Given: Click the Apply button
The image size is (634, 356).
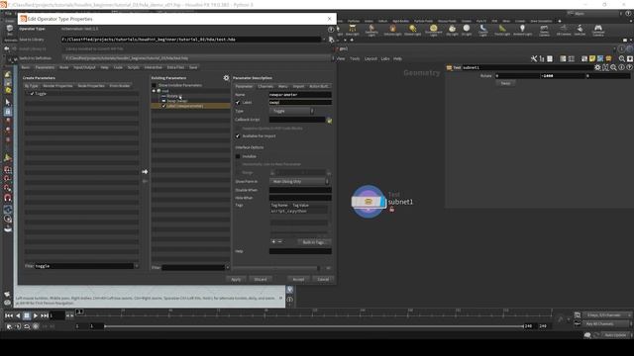Looking at the screenshot, I should click(236, 279).
